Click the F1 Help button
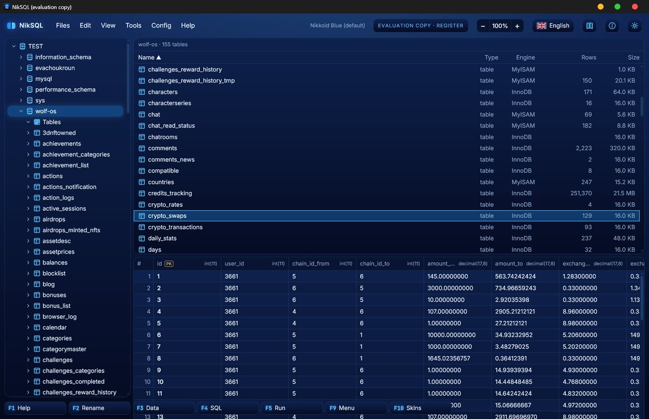The image size is (649, 419). (x=36, y=408)
